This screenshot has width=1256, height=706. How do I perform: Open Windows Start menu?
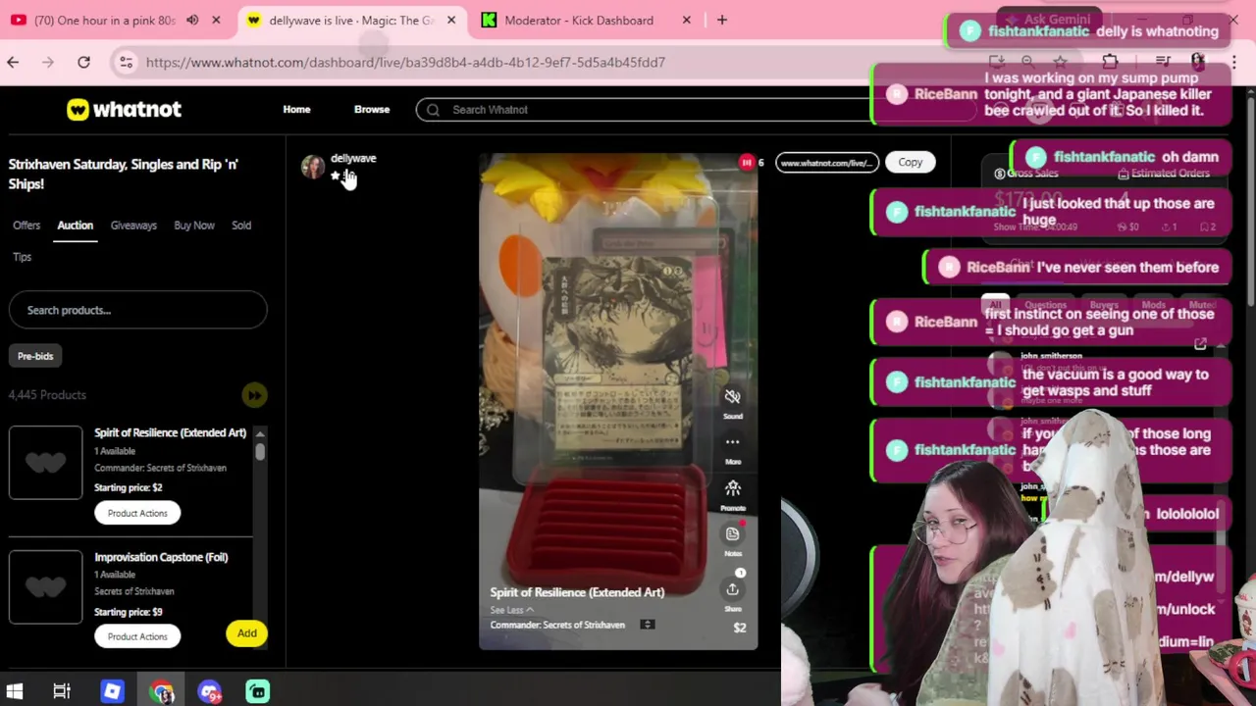14,691
